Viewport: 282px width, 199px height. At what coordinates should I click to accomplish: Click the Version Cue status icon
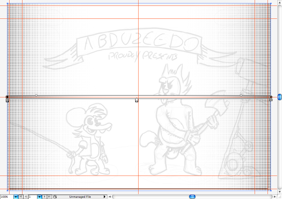(x=55, y=197)
